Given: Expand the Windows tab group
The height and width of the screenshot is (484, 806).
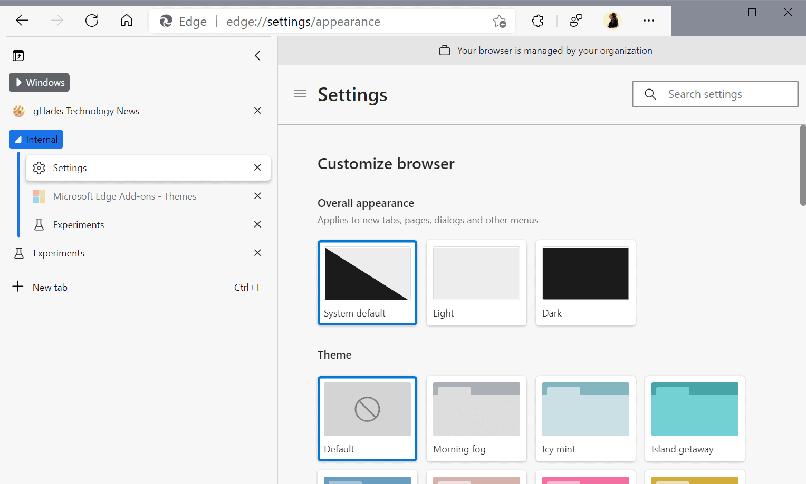Looking at the screenshot, I should click(x=39, y=83).
